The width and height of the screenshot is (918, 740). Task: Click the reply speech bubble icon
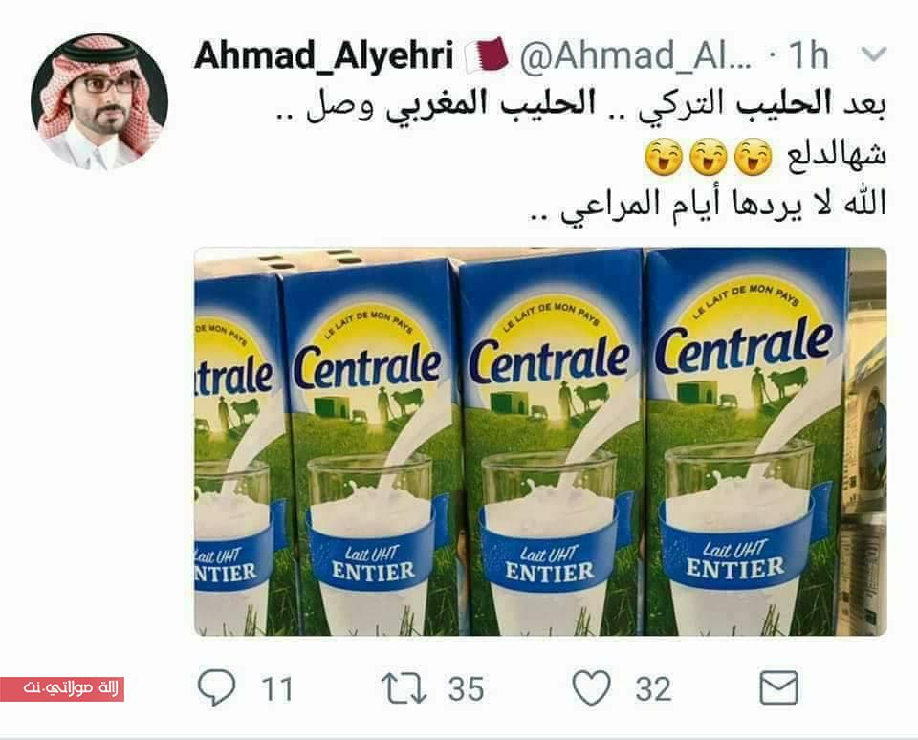[x=217, y=687]
